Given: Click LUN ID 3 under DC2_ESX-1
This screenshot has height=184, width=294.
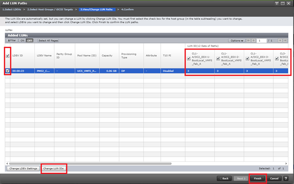Looking at the screenshot, I should [200, 71].
